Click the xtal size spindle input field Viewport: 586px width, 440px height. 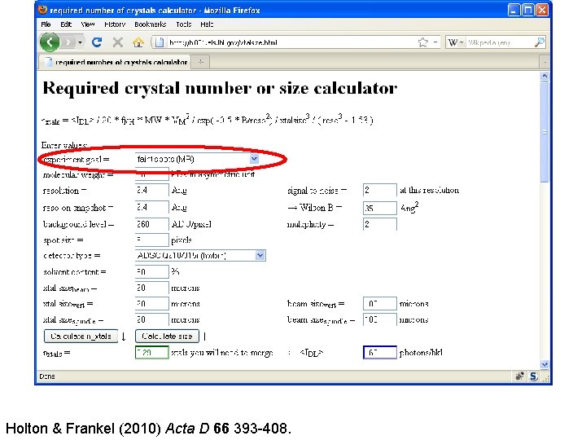[x=151, y=319]
